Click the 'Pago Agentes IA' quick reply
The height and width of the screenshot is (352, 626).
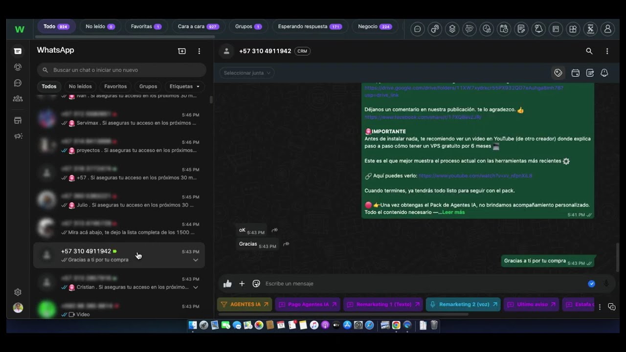(308, 304)
